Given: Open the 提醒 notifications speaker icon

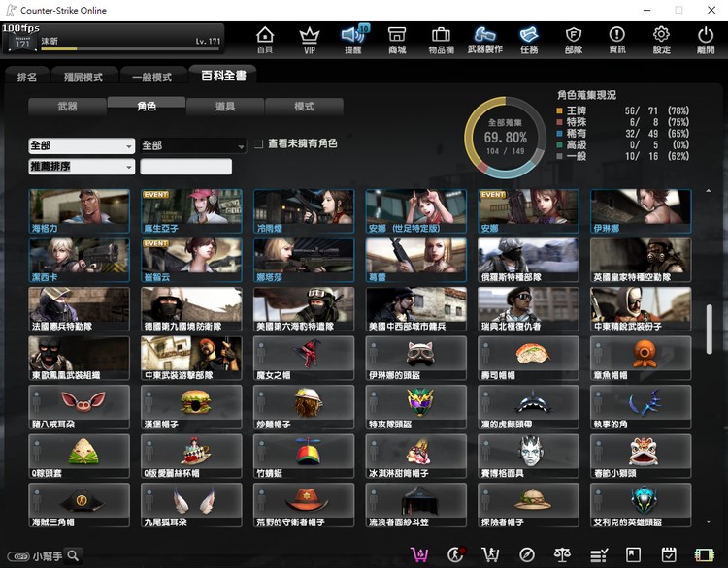Looking at the screenshot, I should pyautogui.click(x=353, y=40).
